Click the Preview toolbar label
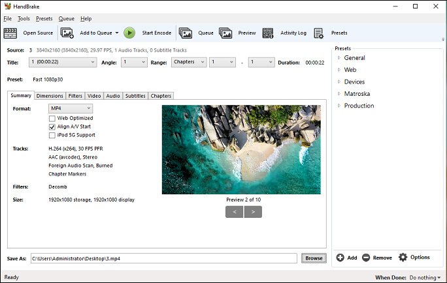The image size is (447, 283). [x=247, y=33]
